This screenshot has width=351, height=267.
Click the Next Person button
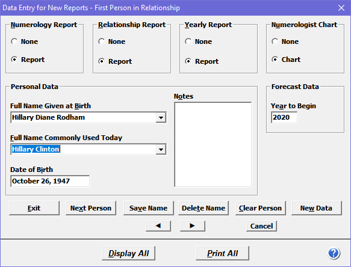(x=91, y=208)
